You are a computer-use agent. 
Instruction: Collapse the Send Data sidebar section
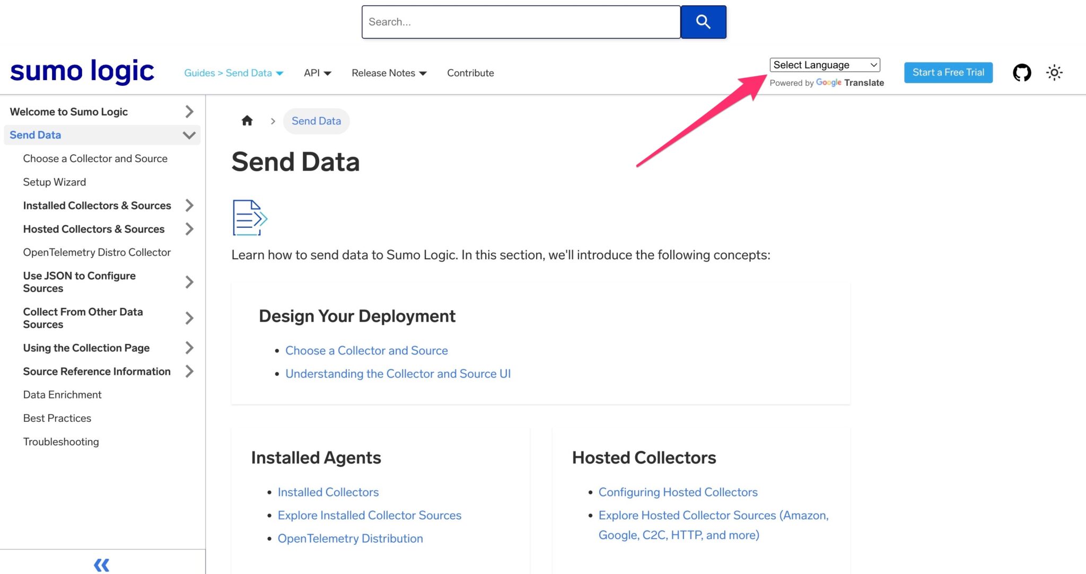pyautogui.click(x=189, y=135)
